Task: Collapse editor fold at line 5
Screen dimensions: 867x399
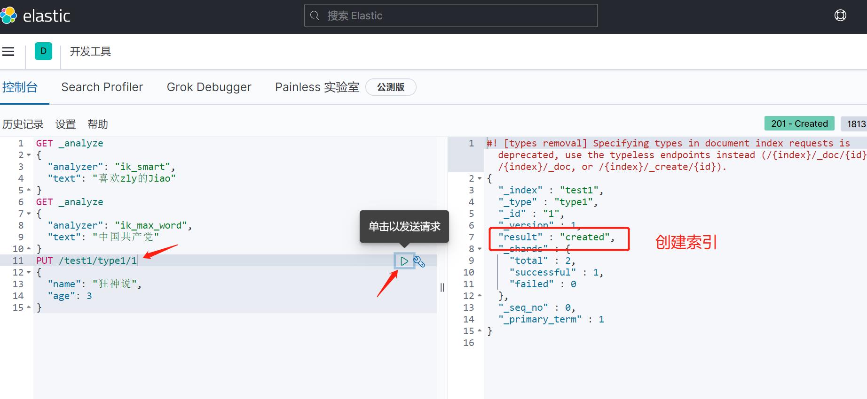Action: click(x=29, y=190)
